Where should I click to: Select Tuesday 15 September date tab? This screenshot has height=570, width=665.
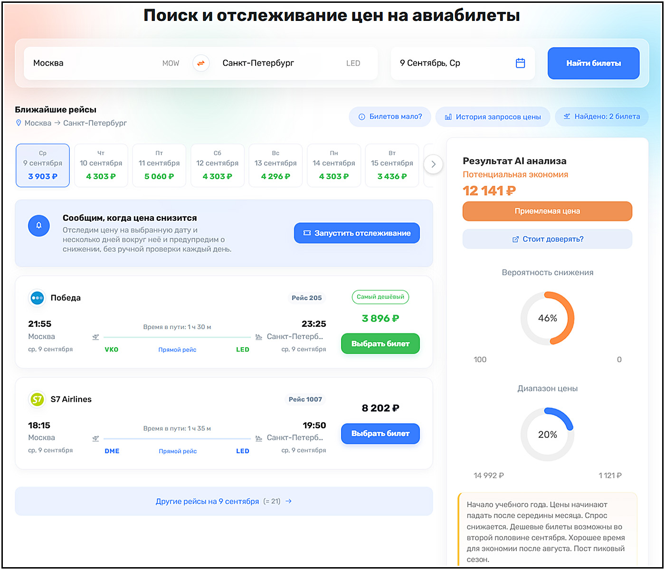[x=392, y=165]
